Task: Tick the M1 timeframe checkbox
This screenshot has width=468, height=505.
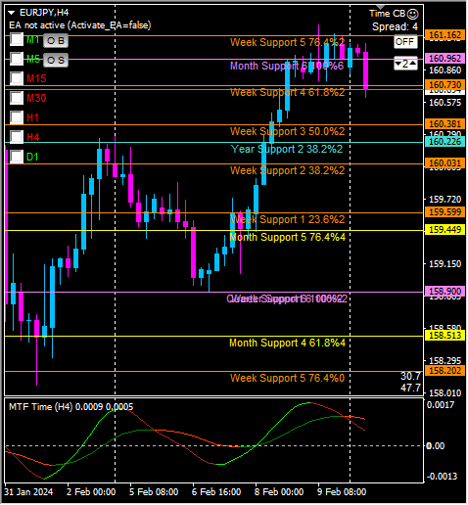Action: (x=17, y=39)
